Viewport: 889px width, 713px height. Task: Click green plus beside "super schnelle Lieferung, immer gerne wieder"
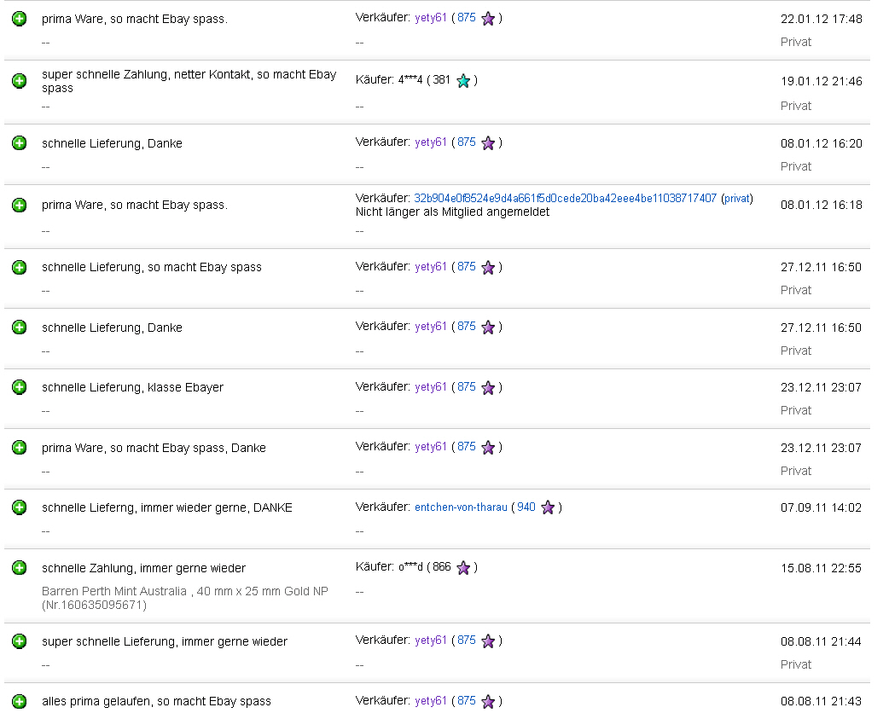tap(19, 641)
